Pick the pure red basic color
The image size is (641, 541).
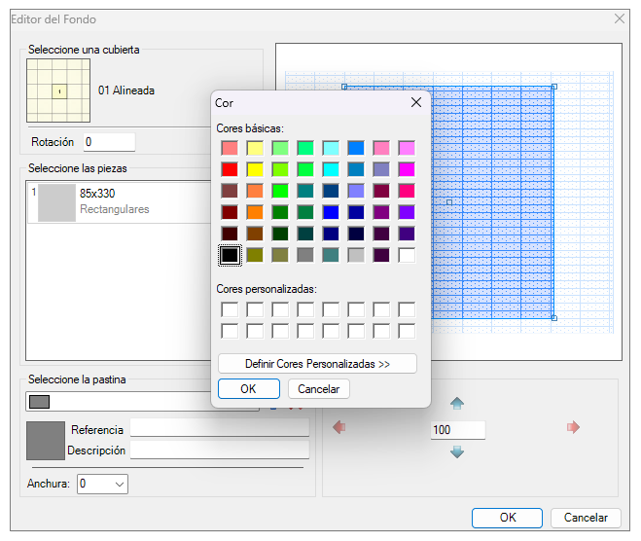230,169
